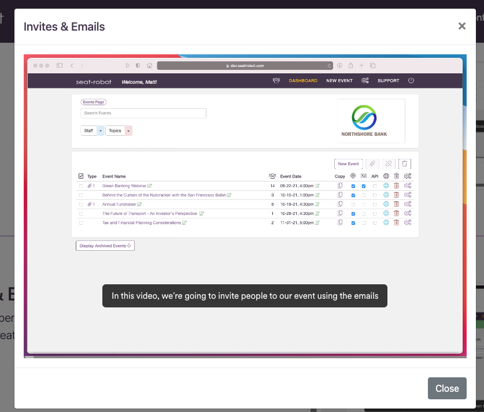Click the Search Events input field
This screenshot has height=412, width=484.
[x=143, y=113]
